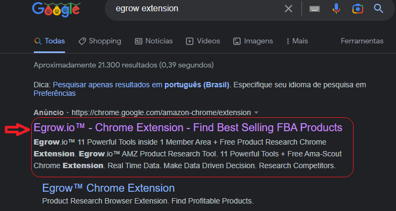Switch to the Vídeos tab
Image resolution: width=396 pixels, height=211 pixels.
pyautogui.click(x=203, y=41)
